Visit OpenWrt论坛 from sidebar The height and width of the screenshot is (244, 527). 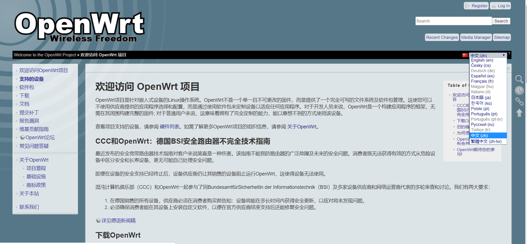(x=40, y=137)
